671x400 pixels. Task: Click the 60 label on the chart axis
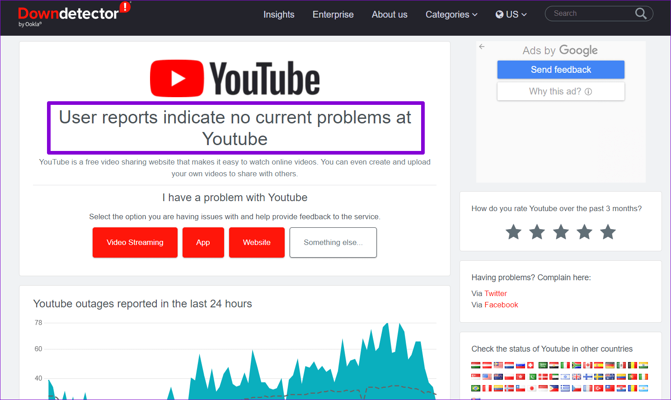(38, 349)
